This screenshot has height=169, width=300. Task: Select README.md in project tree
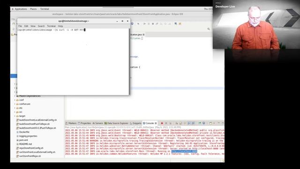pos(24,144)
